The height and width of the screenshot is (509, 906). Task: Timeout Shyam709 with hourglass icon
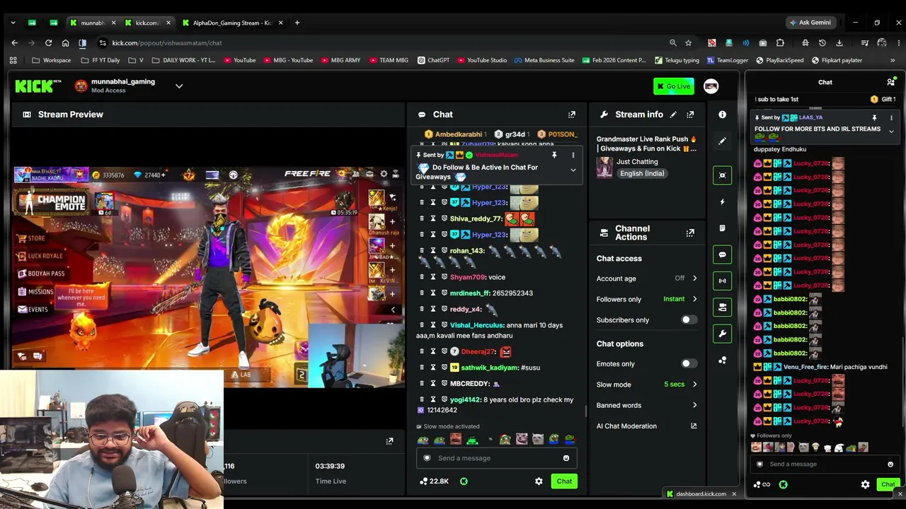point(433,277)
